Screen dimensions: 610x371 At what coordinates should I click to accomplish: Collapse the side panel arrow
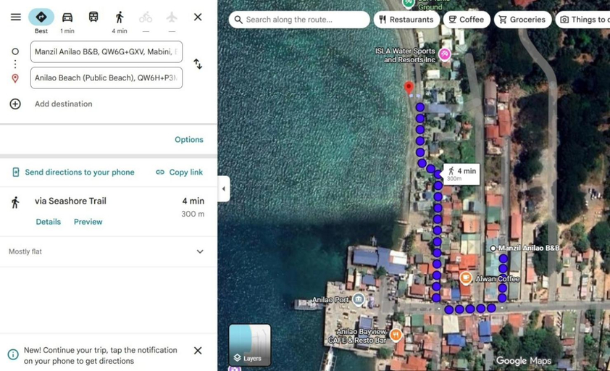point(223,189)
